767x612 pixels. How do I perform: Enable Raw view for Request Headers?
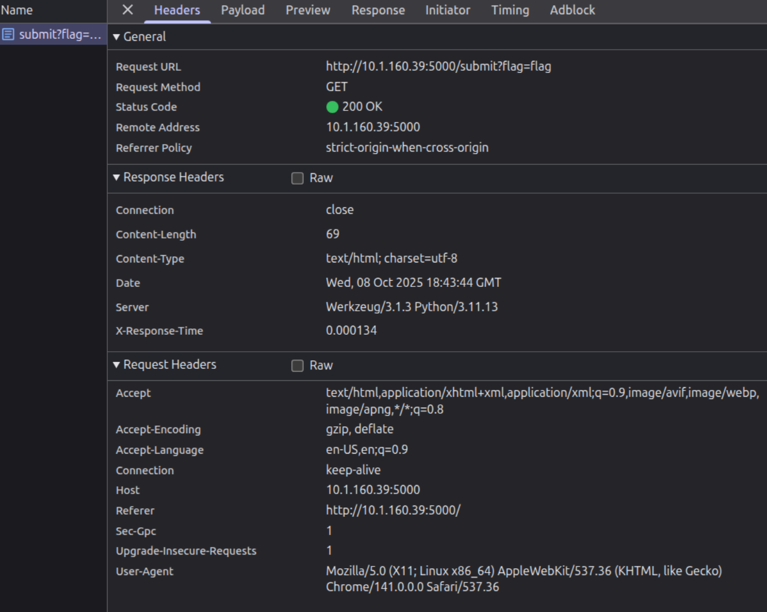click(297, 365)
